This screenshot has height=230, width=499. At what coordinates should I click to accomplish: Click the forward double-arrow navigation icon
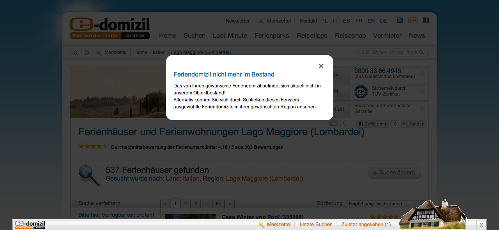click(x=87, y=52)
